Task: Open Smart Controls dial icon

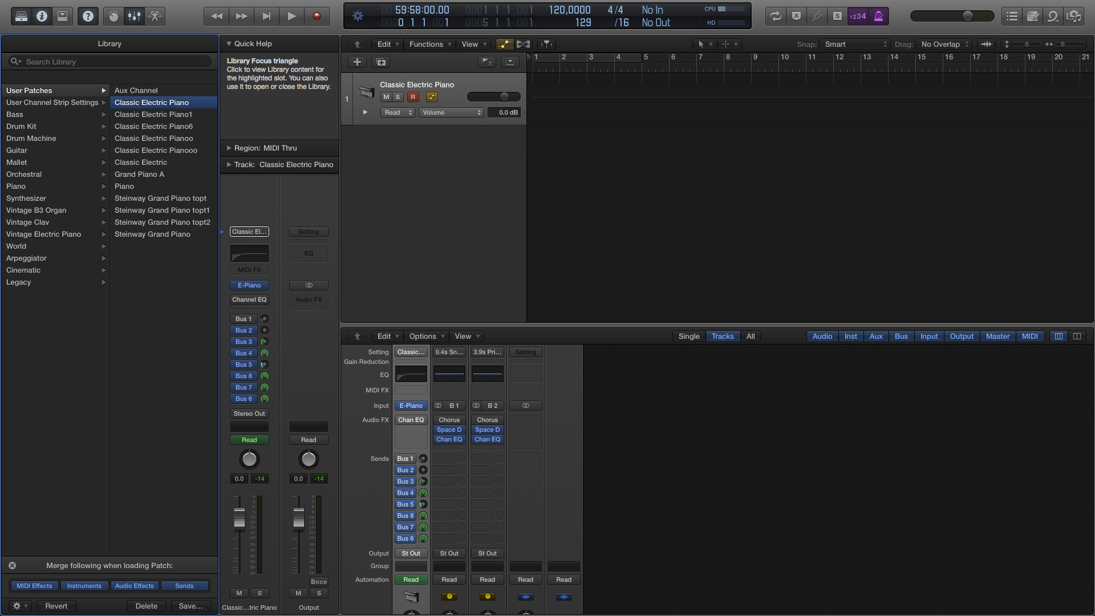Action: [113, 17]
